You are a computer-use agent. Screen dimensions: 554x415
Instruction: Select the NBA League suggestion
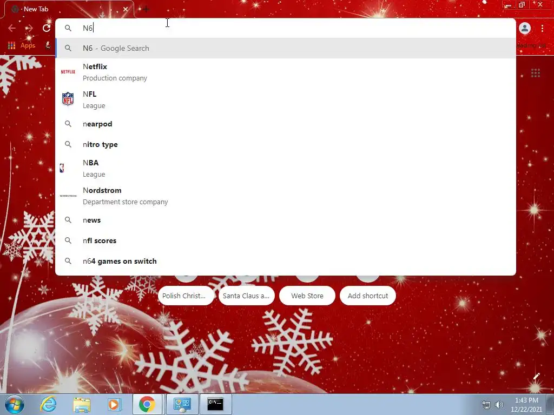[x=286, y=169]
